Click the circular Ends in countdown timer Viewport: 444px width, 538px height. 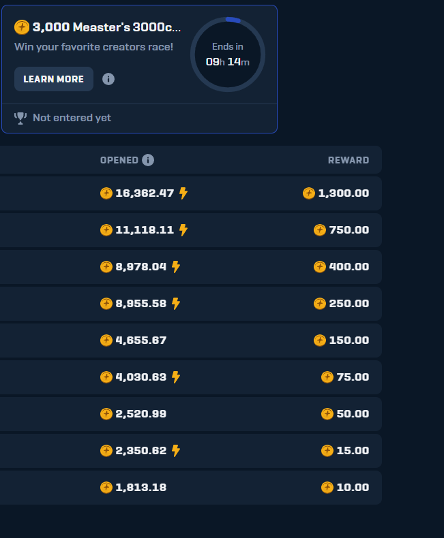(x=228, y=54)
